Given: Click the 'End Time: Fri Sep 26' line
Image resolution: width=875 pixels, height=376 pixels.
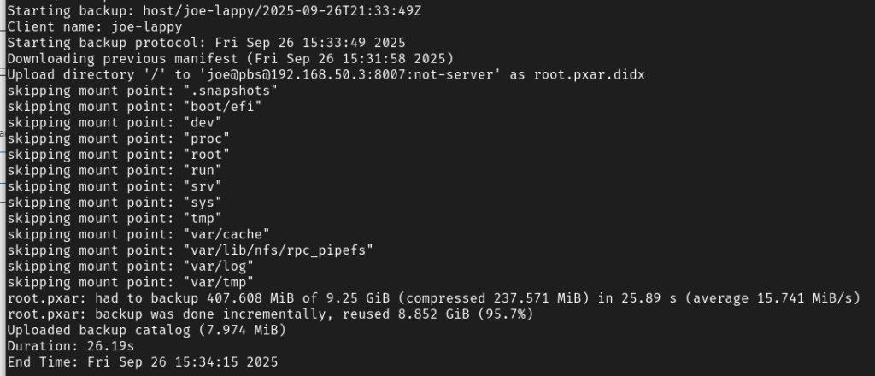Looking at the screenshot, I should point(142,362).
